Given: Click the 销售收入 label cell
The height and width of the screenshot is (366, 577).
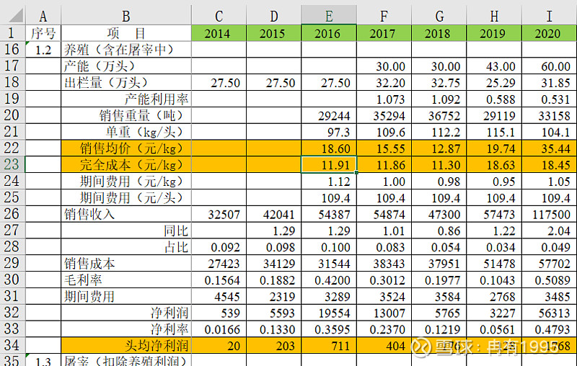Looking at the screenshot, I should point(126,214).
